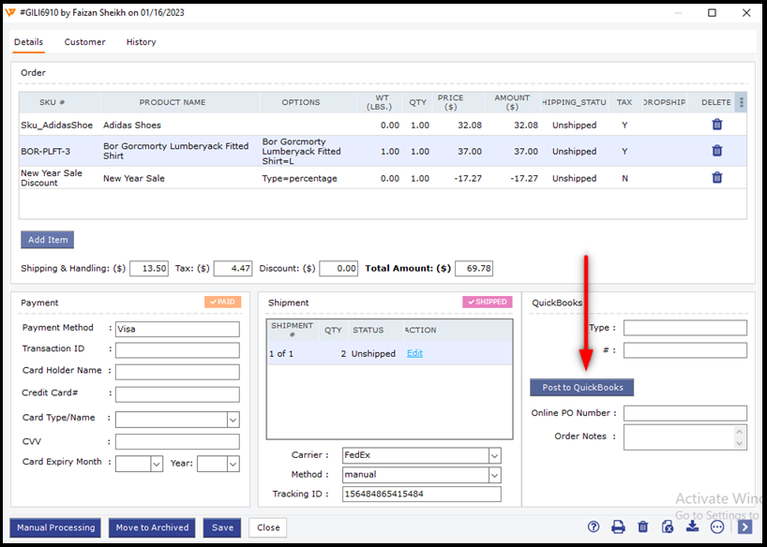Expand the Card Type/Name dropdown
Screen dimensions: 767x547
click(x=233, y=420)
